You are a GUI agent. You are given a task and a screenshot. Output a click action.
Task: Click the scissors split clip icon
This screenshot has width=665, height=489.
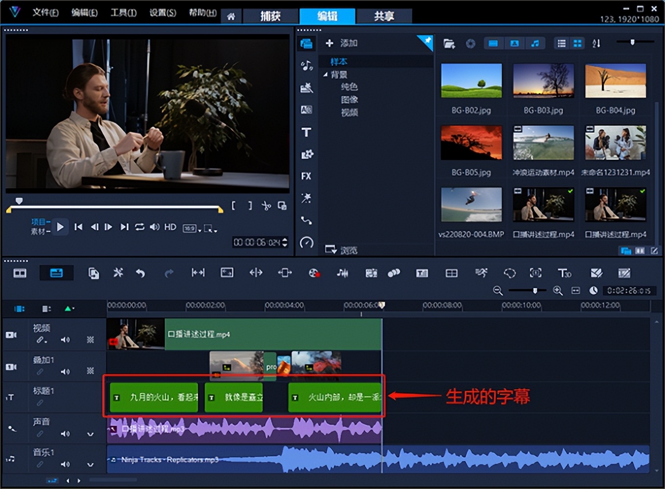tap(266, 206)
